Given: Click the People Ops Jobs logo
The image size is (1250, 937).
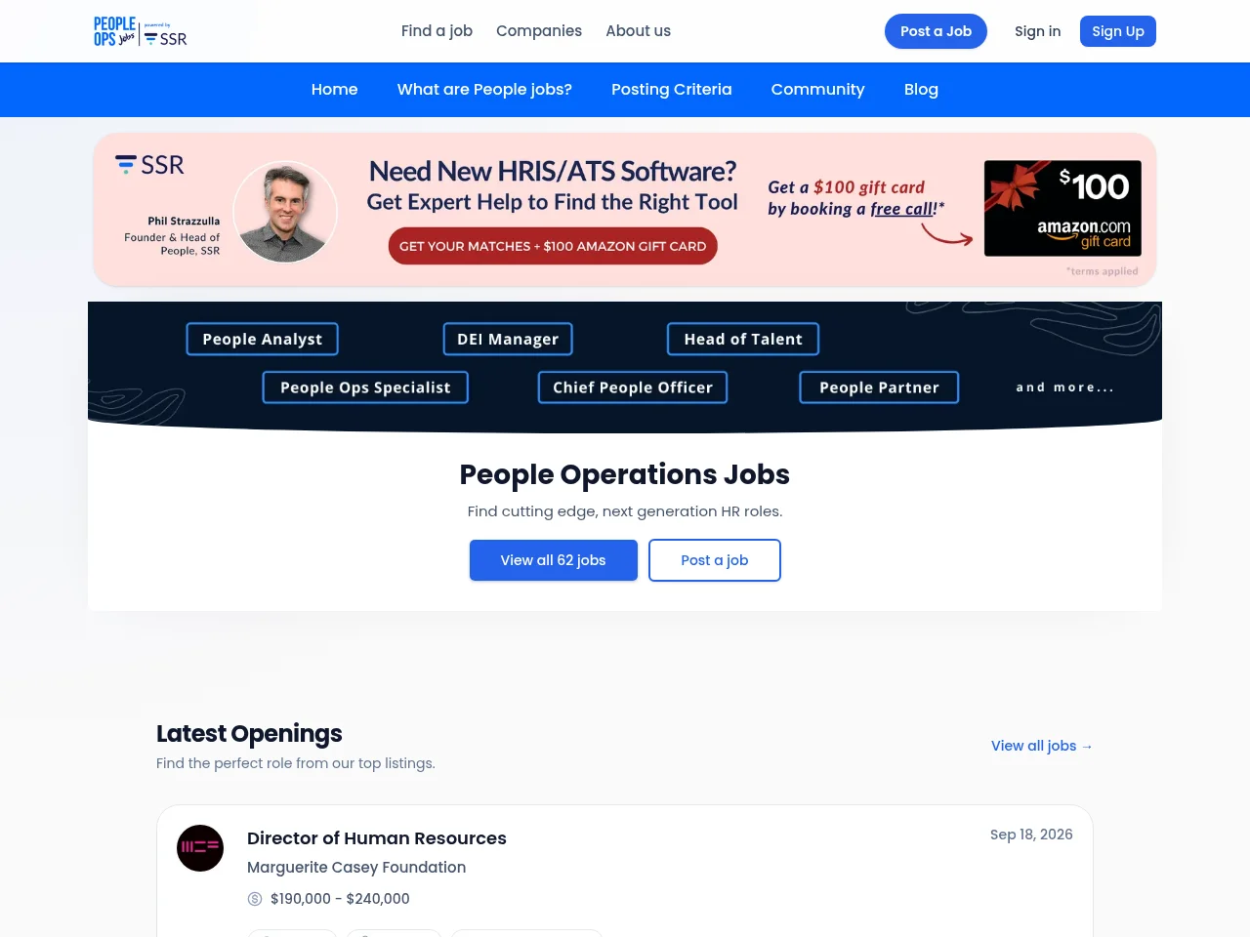Looking at the screenshot, I should tap(114, 31).
